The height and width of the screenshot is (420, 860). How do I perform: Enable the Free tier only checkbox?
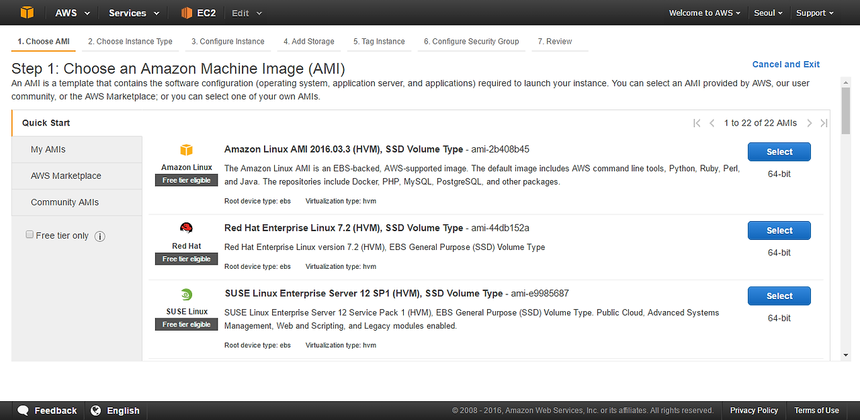tap(30, 235)
